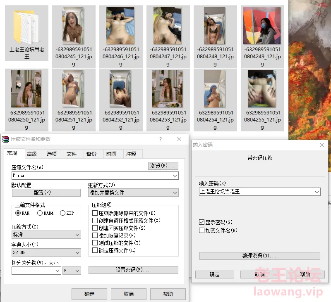
Task: Go to the 注释 tab
Action: 131,154
